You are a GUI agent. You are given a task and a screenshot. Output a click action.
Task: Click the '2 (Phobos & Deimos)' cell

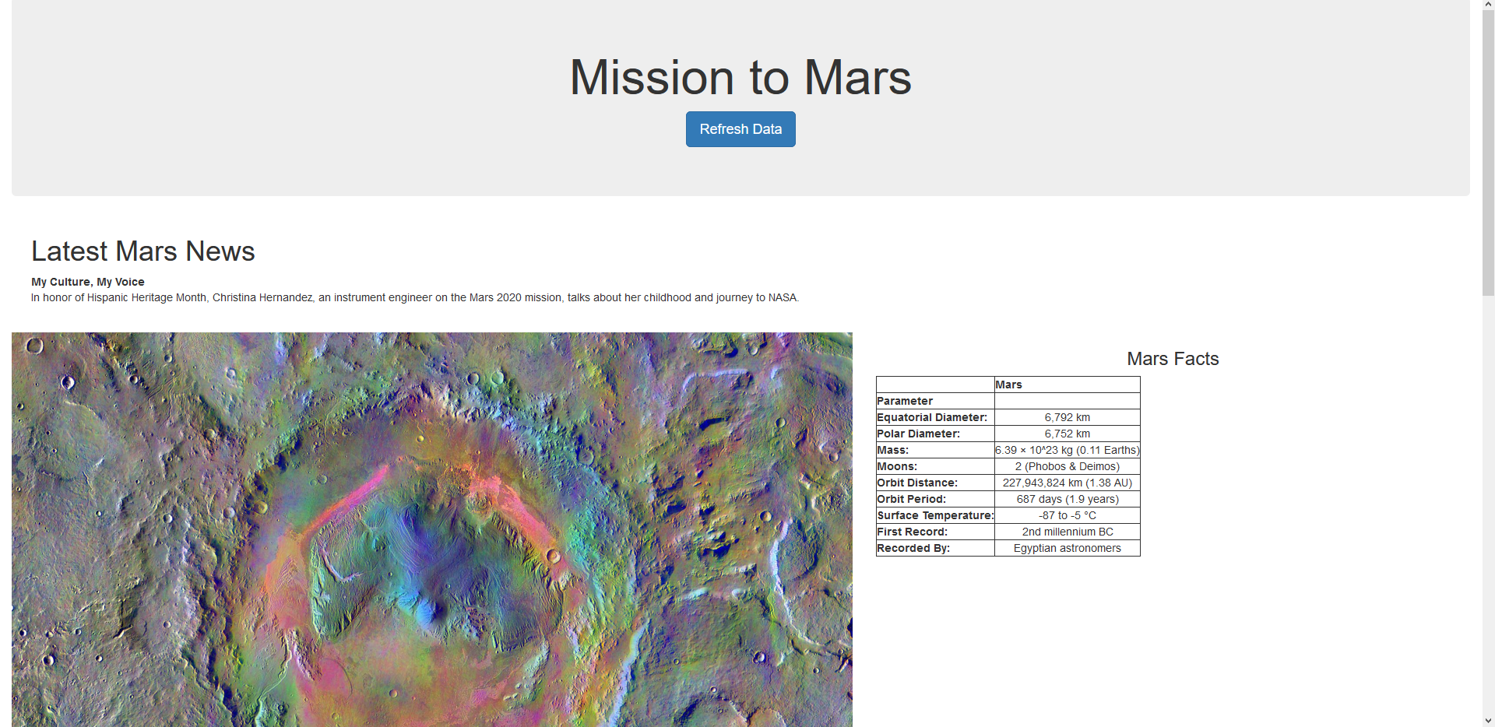pyautogui.click(x=1067, y=466)
